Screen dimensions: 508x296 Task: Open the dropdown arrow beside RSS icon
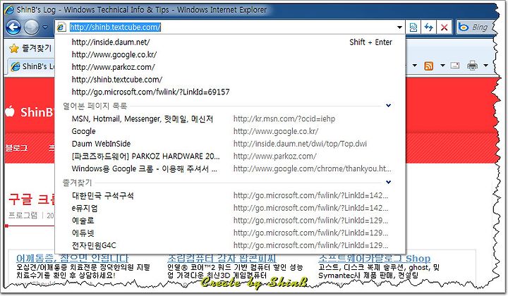pos(442,66)
